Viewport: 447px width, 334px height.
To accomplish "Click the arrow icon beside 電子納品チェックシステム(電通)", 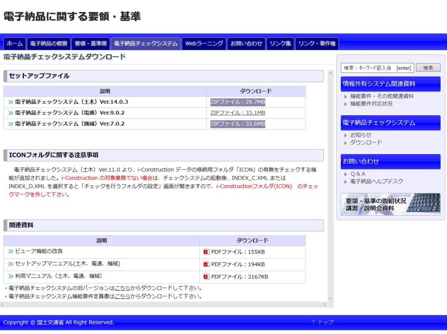I will click(10, 113).
